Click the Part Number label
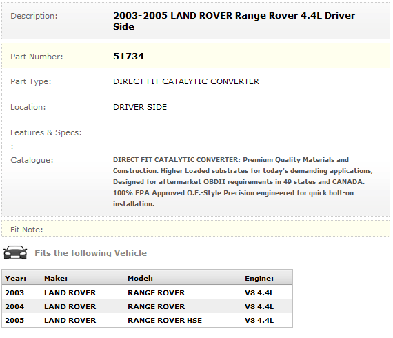The height and width of the screenshot is (338, 393). coord(37,57)
